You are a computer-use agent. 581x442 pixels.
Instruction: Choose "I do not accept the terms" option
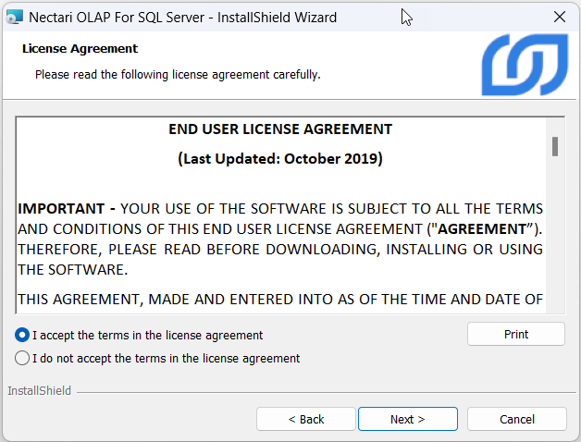coord(22,358)
